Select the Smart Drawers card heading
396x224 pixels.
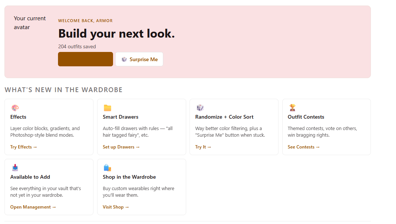[120, 117]
